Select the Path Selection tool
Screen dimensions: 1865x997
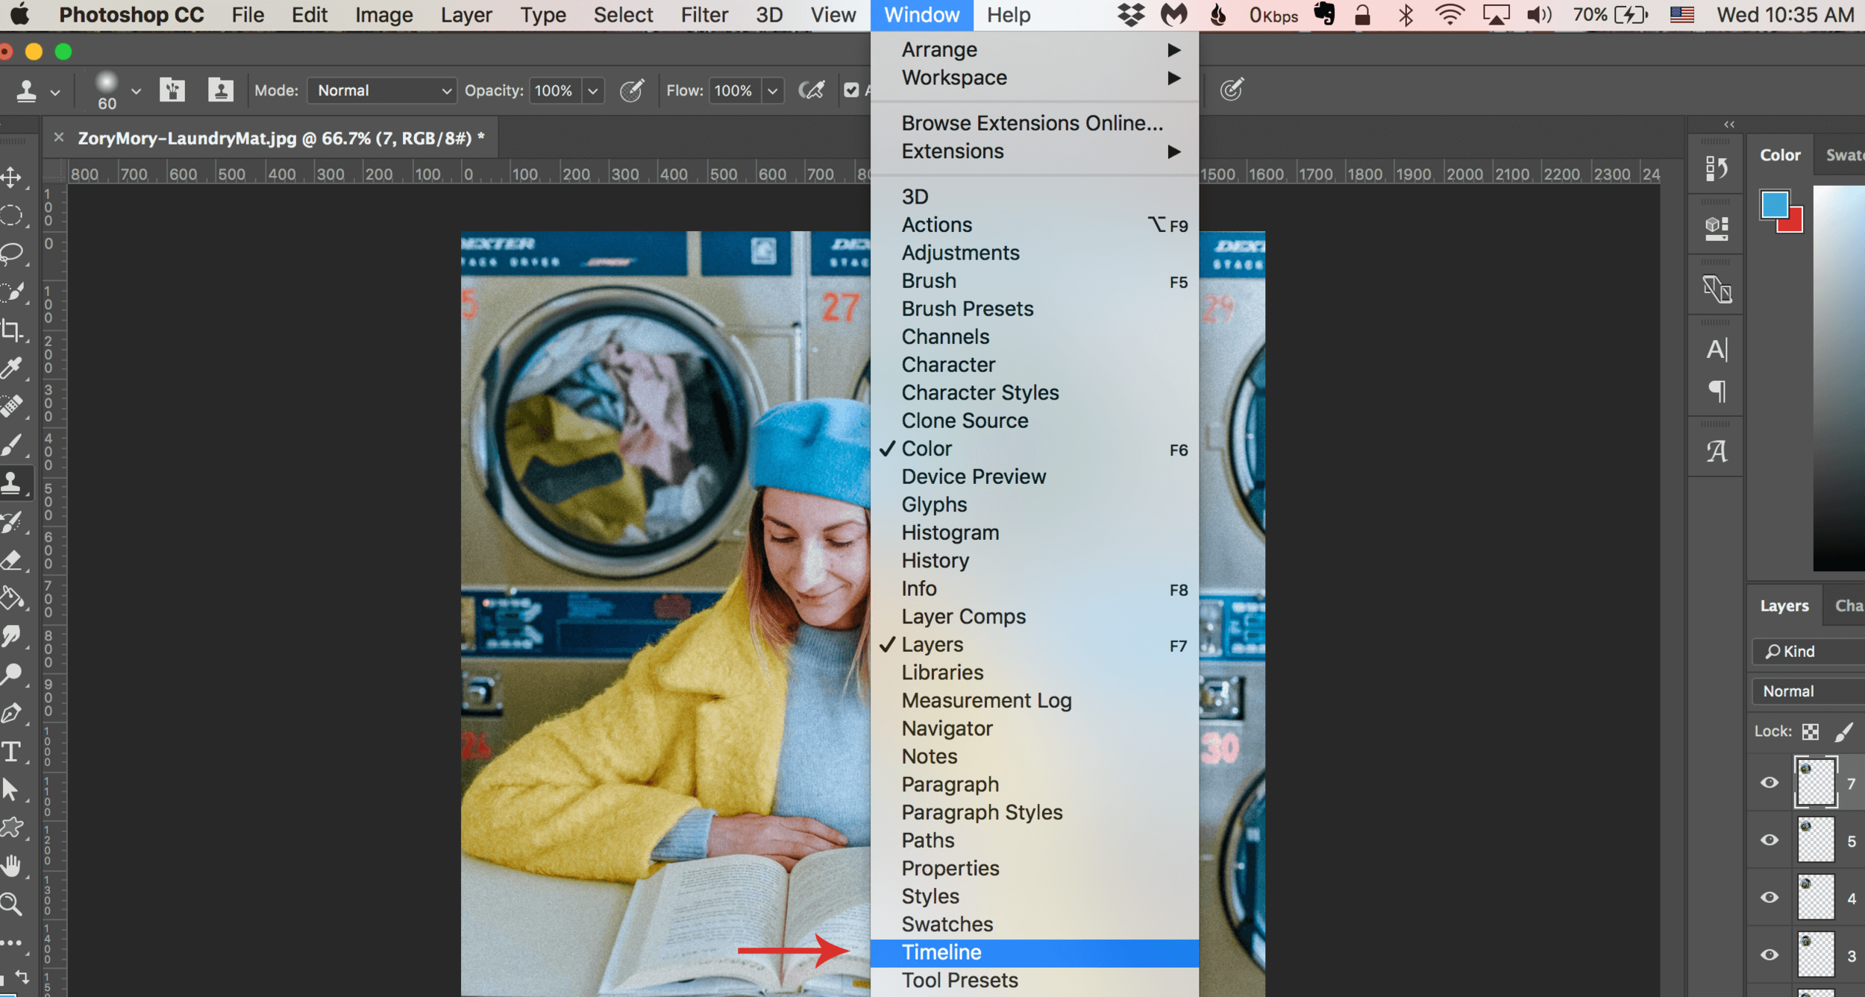11,789
